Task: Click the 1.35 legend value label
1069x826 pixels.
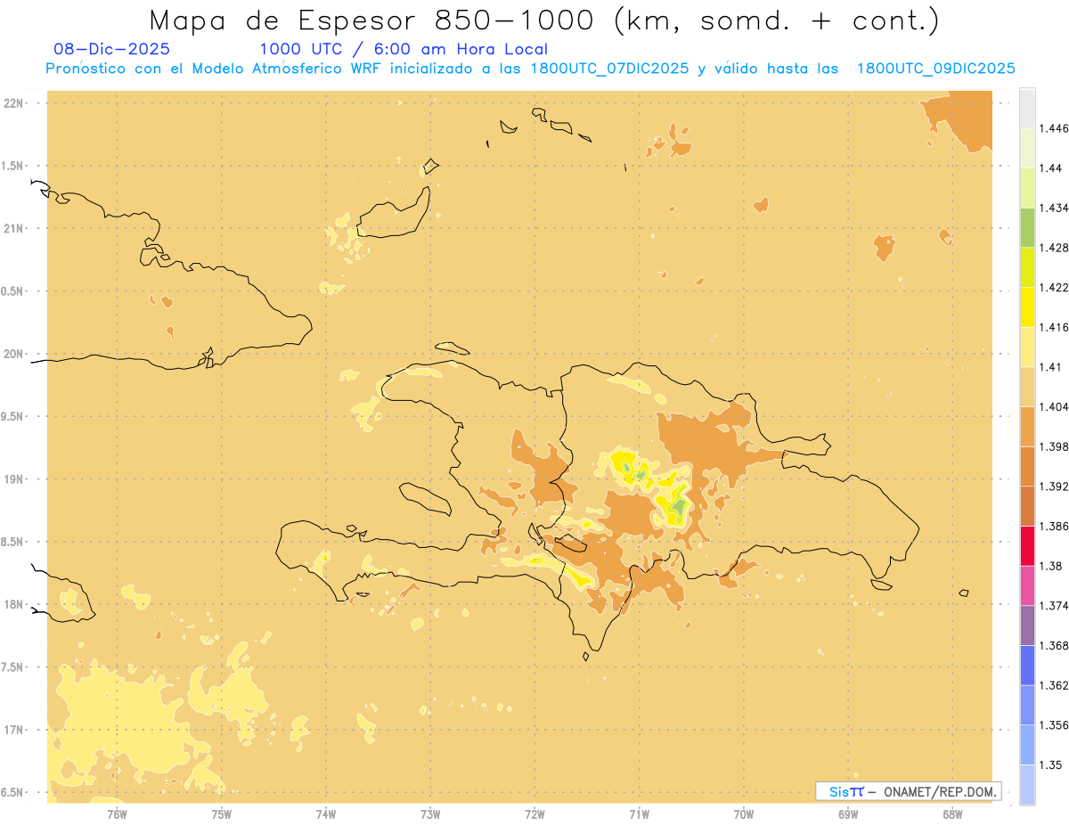Action: 1050,765
